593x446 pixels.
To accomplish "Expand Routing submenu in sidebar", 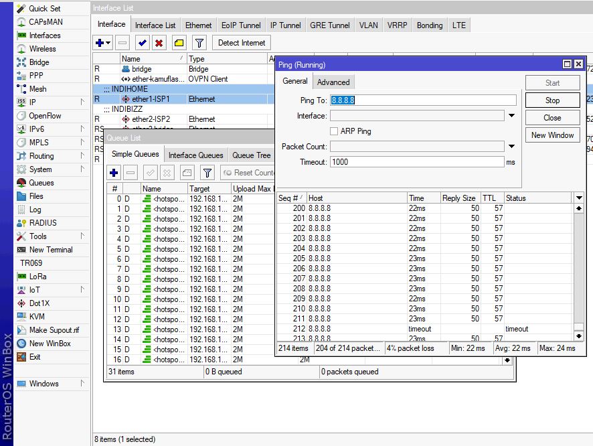I will pyautogui.click(x=82, y=155).
